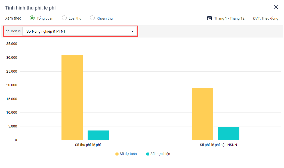Click the Số phí, lệ phí nộp NSNN axis label
This screenshot has height=168, width=284.
coord(218,145)
